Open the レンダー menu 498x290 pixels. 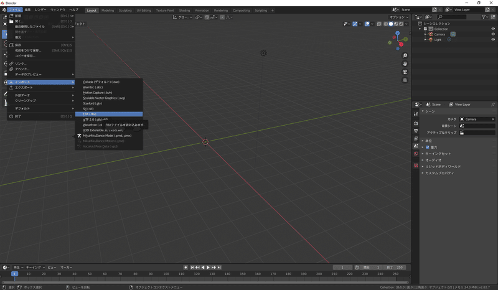pos(40,10)
